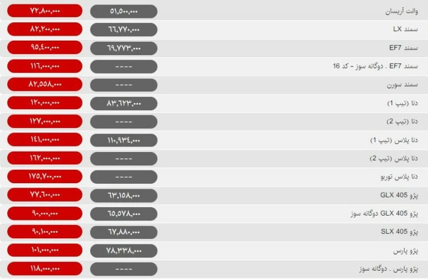Click the red price for دنا پلاس (تیپ 2)

tap(45, 158)
